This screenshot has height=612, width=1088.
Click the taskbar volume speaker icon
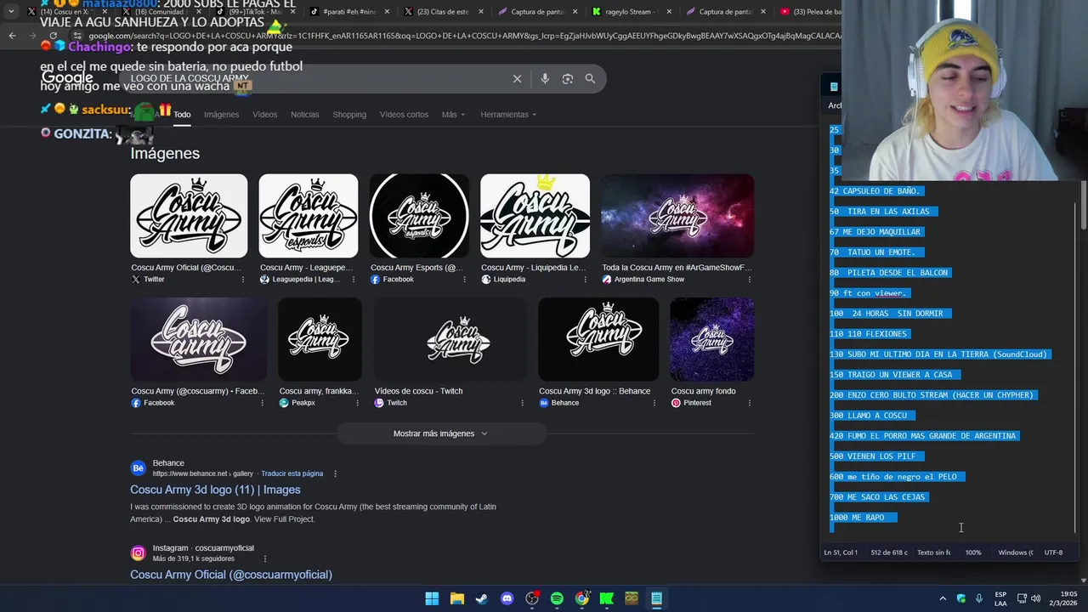tap(1035, 598)
